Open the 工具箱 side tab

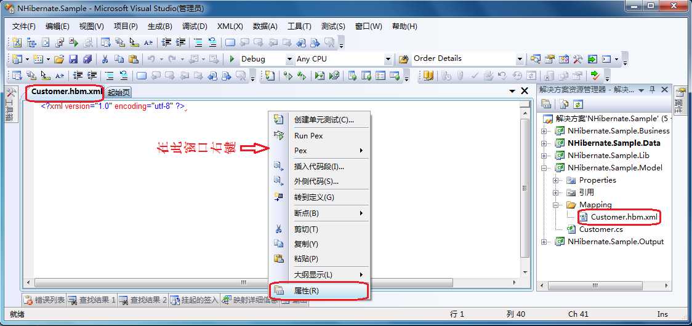point(10,105)
